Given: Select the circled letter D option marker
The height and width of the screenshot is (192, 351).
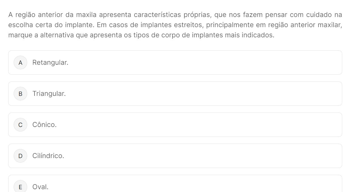Looking at the screenshot, I should (x=20, y=156).
